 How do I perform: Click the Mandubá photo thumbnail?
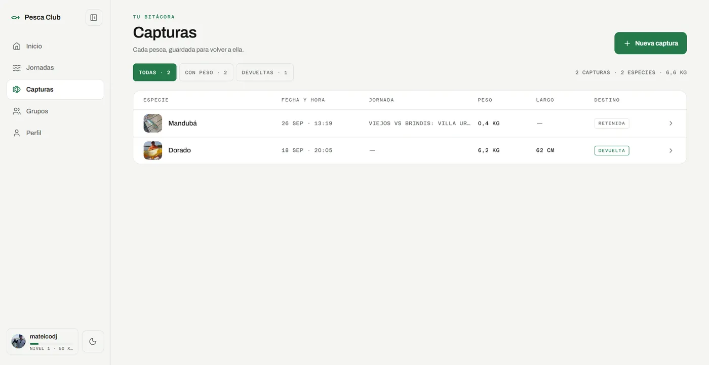153,124
